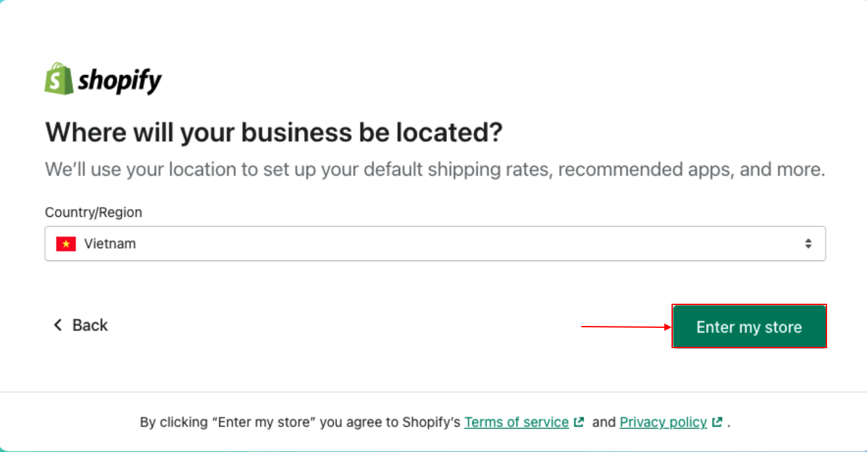Go back using the Back link
The image size is (867, 452).
click(x=90, y=325)
